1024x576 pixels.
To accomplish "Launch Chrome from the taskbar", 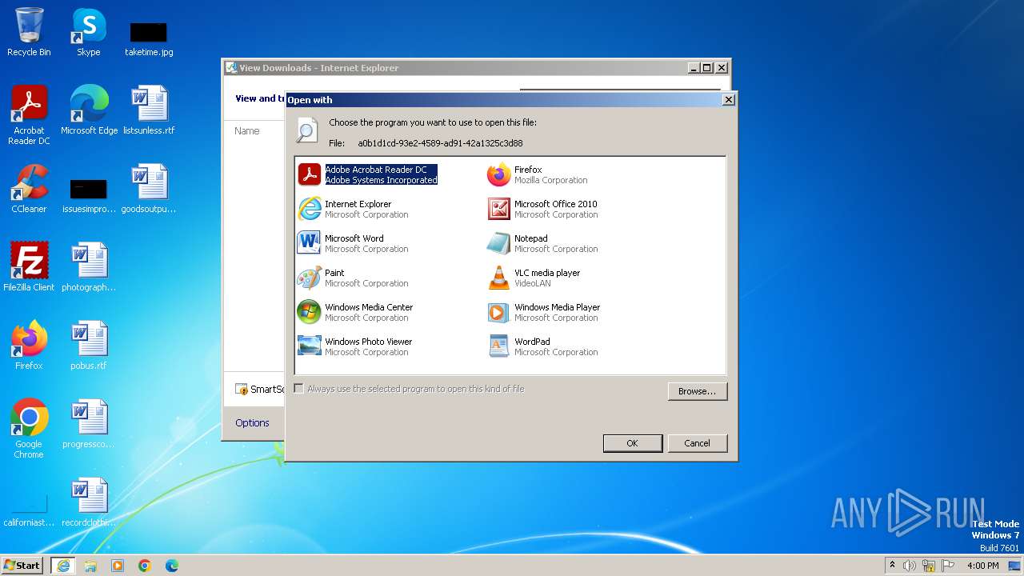I will (145, 566).
